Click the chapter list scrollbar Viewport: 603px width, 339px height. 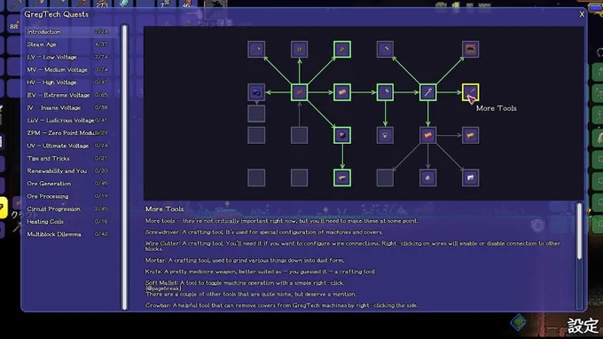tap(124, 168)
